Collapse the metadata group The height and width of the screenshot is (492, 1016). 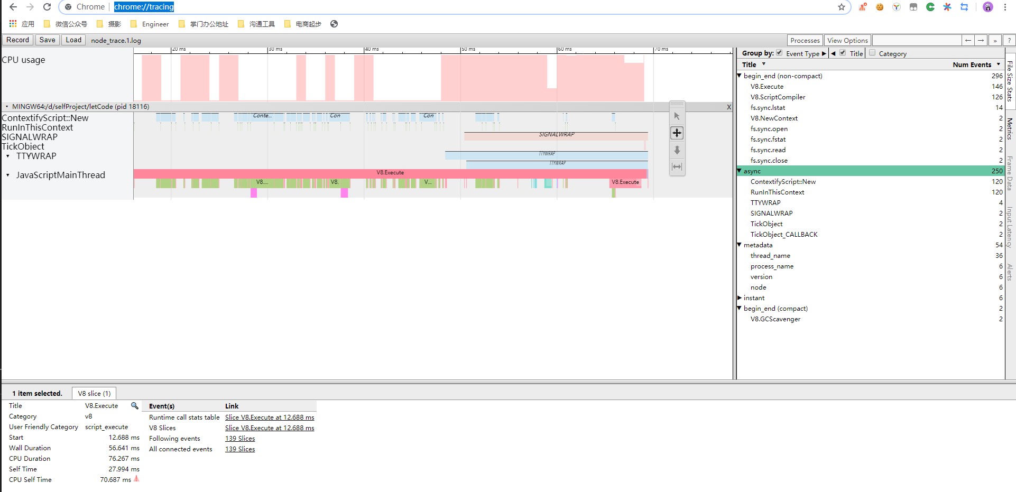740,245
